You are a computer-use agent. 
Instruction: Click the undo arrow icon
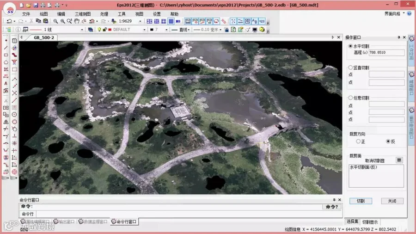(9, 21)
